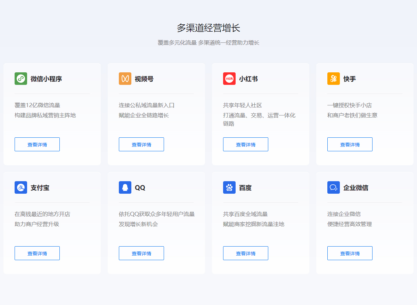Click text 助力商户经营升级

37,224
